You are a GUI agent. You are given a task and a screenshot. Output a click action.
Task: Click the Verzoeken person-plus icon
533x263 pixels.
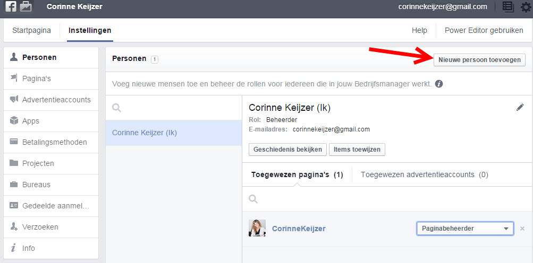(14, 227)
